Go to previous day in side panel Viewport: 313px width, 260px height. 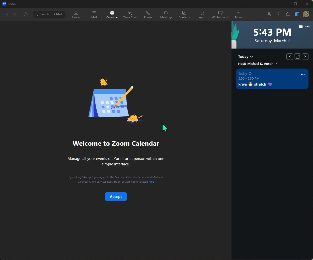290,57
